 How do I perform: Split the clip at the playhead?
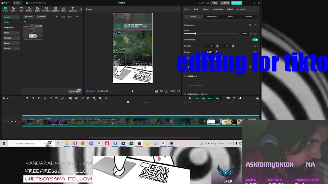pos(27,98)
